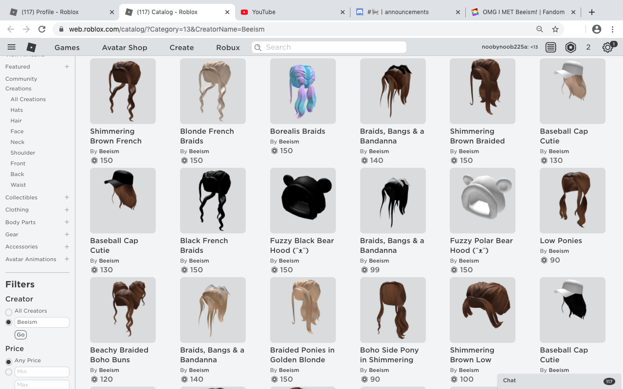Open Chrome's three-dot menu
The height and width of the screenshot is (389, 623).
613,29
